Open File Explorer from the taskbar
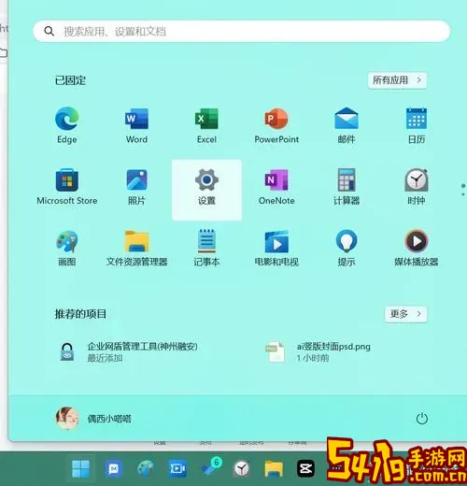 [274, 468]
